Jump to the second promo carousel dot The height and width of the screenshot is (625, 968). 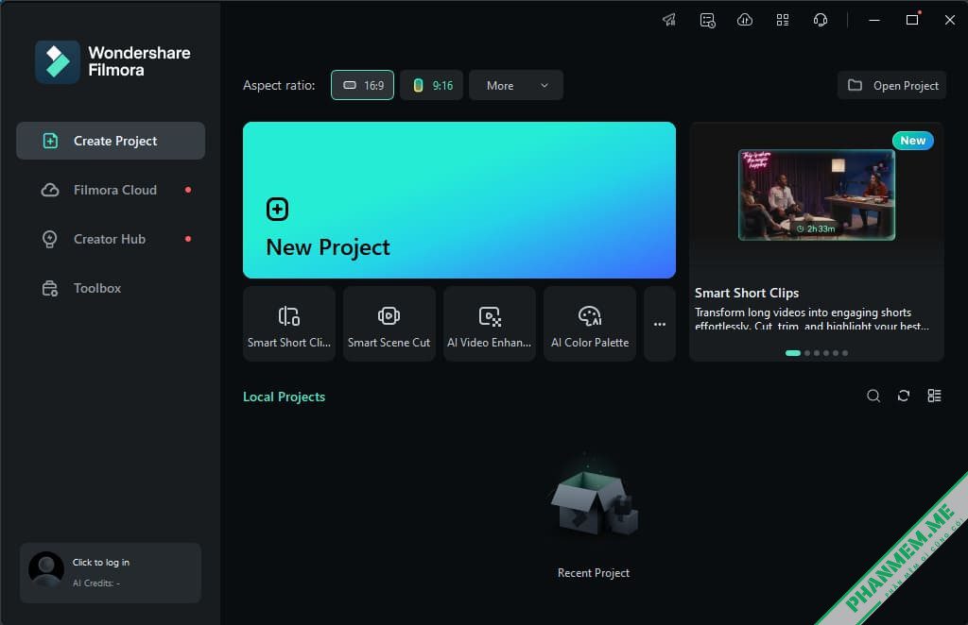point(807,353)
